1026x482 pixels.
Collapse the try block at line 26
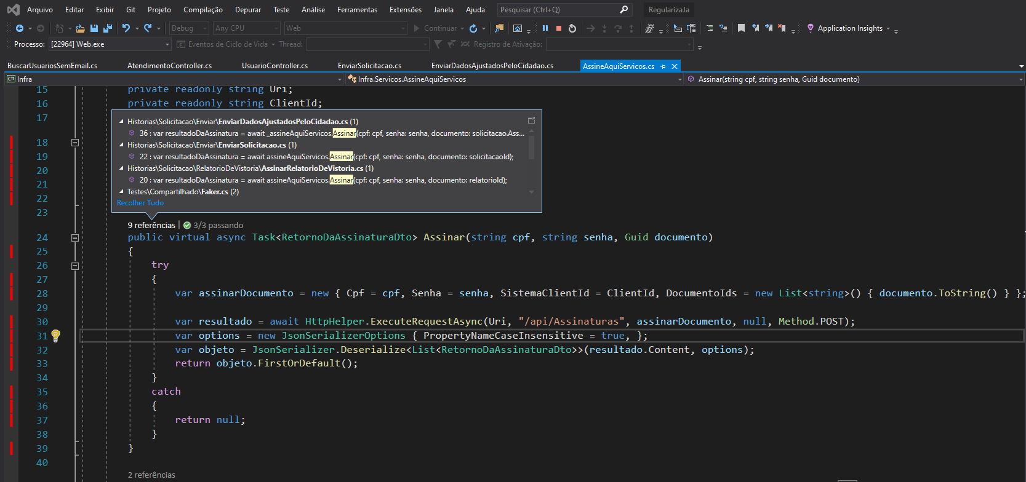tap(75, 266)
